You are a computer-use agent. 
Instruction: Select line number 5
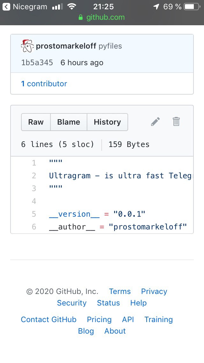click(x=34, y=214)
